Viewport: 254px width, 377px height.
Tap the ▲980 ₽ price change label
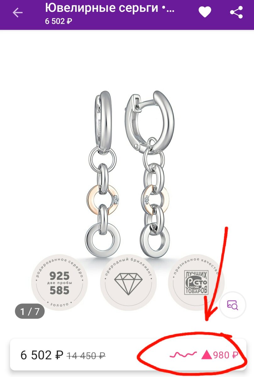click(x=219, y=355)
